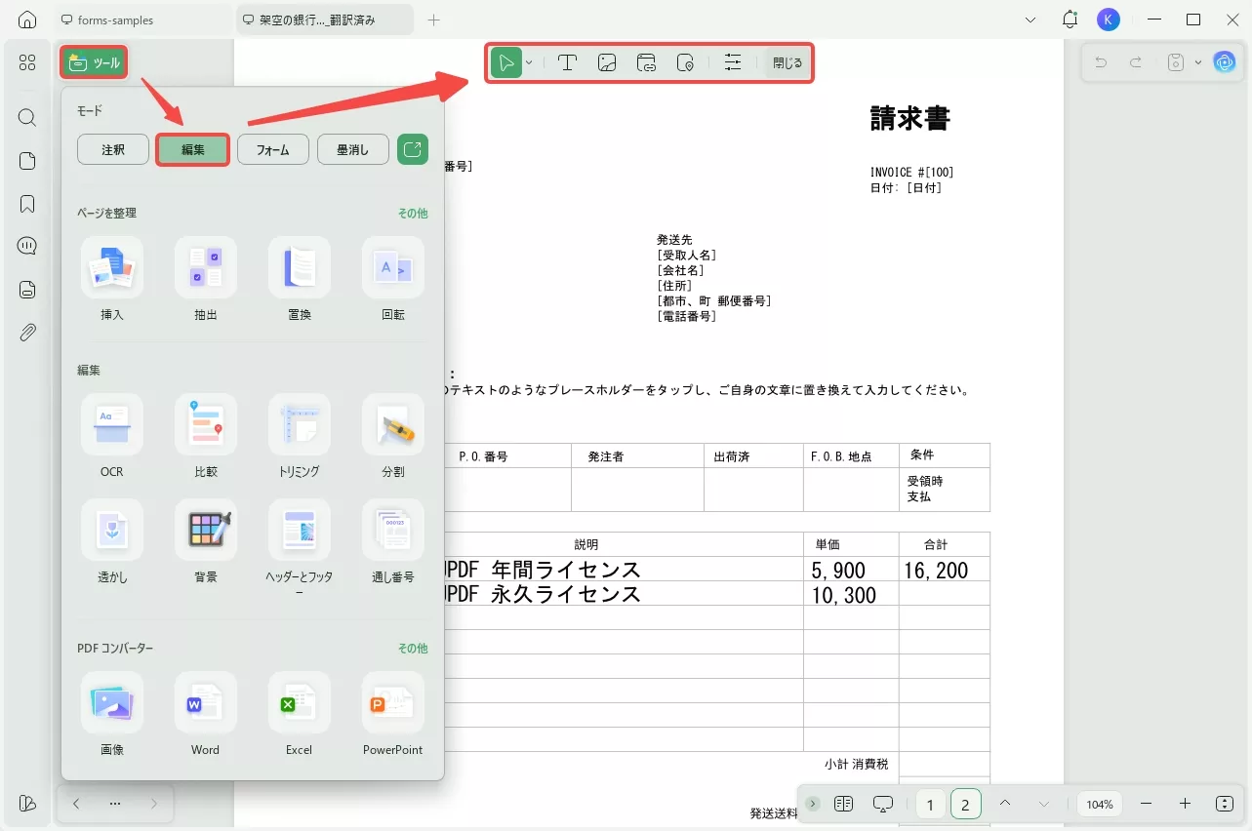Open the attachments panel via paperclip icon
Viewport: 1252px width, 831px height.
[26, 332]
